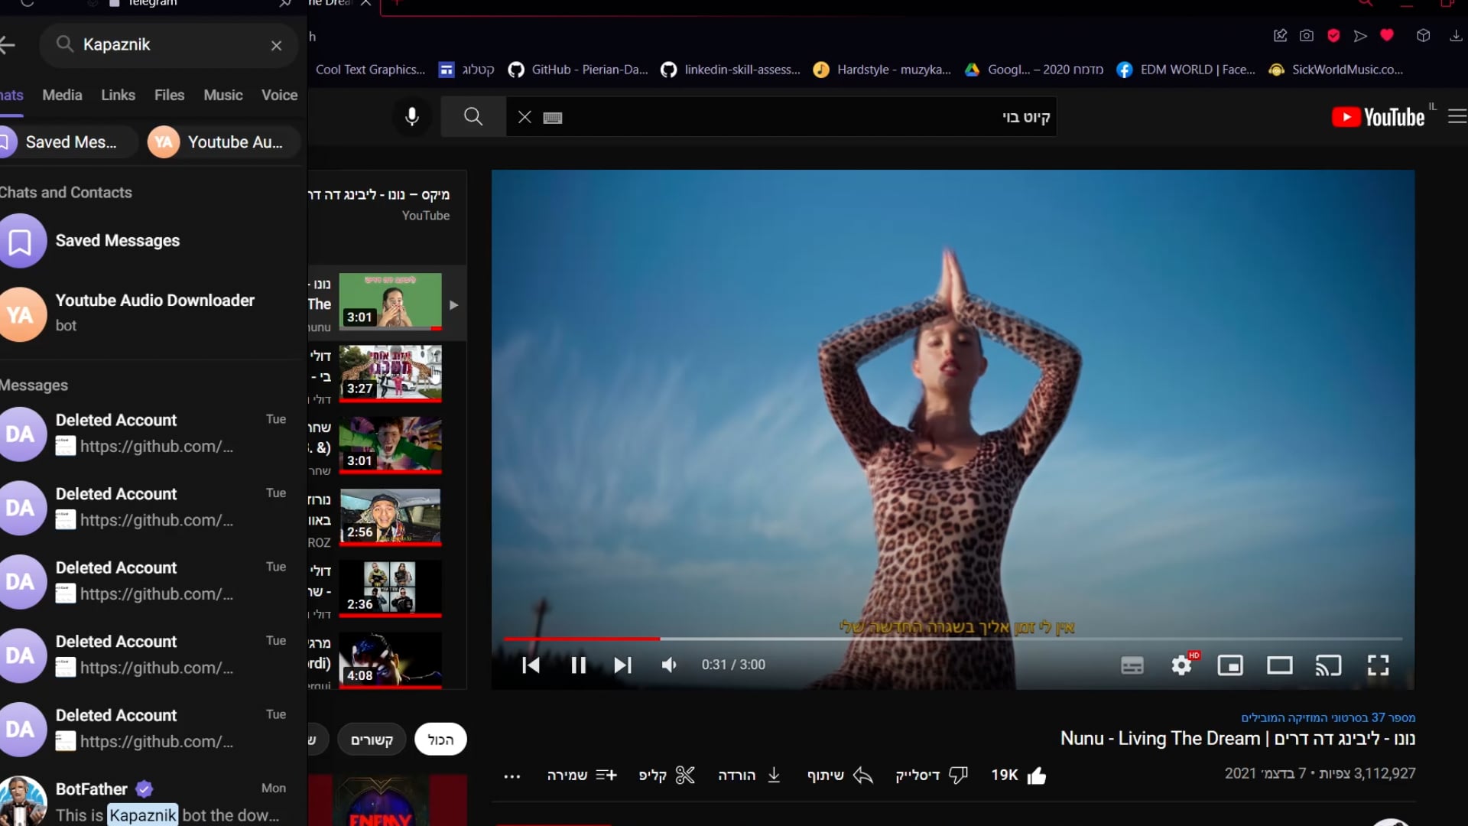Click the YouTube search magnifier button
This screenshot has width=1468, height=826.
pyautogui.click(x=473, y=117)
